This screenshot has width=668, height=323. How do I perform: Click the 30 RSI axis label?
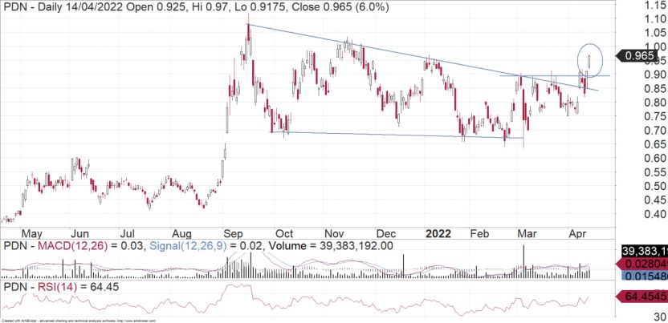[660, 317]
